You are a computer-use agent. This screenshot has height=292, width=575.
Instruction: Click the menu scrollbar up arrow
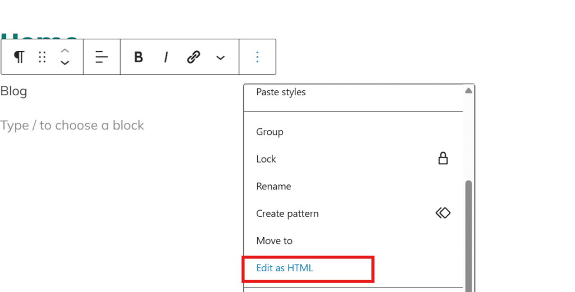[x=468, y=90]
